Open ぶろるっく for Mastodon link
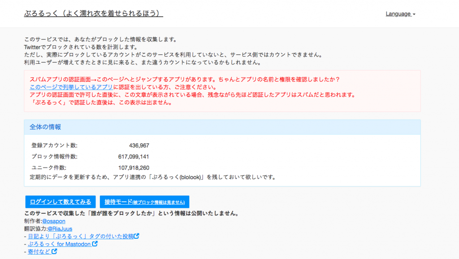459x259 pixels. click(59, 244)
